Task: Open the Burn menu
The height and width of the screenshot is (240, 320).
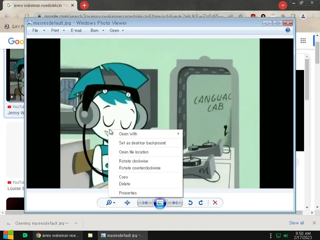Action: click(x=94, y=30)
